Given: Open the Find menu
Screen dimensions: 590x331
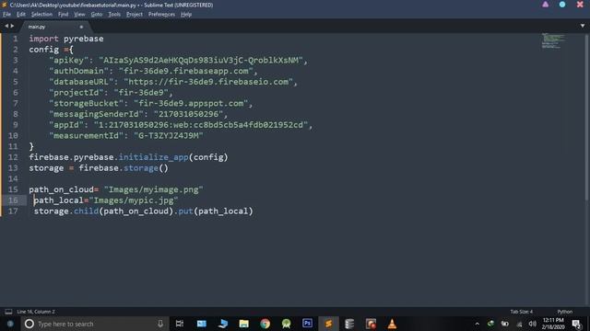Looking at the screenshot, I should [64, 15].
